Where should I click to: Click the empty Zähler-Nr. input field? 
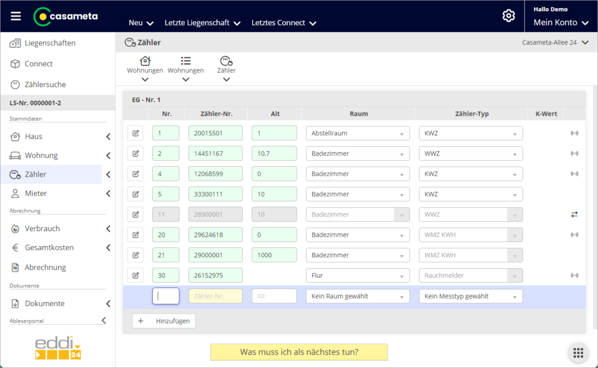tap(215, 296)
